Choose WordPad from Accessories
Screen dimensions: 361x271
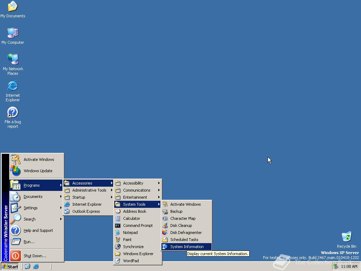(137, 261)
